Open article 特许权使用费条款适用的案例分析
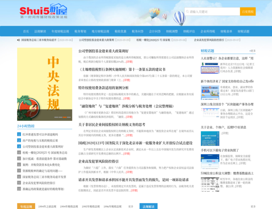This screenshot has height=209, width=272. (103, 88)
